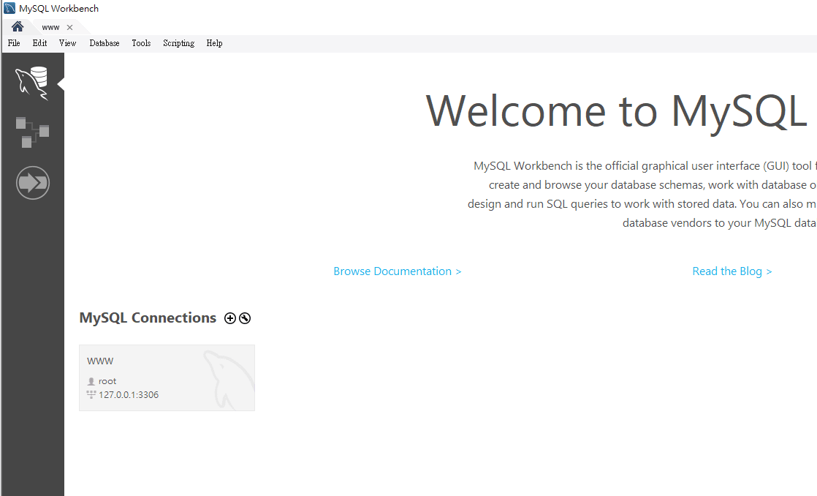Screen dimensions: 817x496
Task: Open the Models view sidebar icon
Action: (x=32, y=132)
